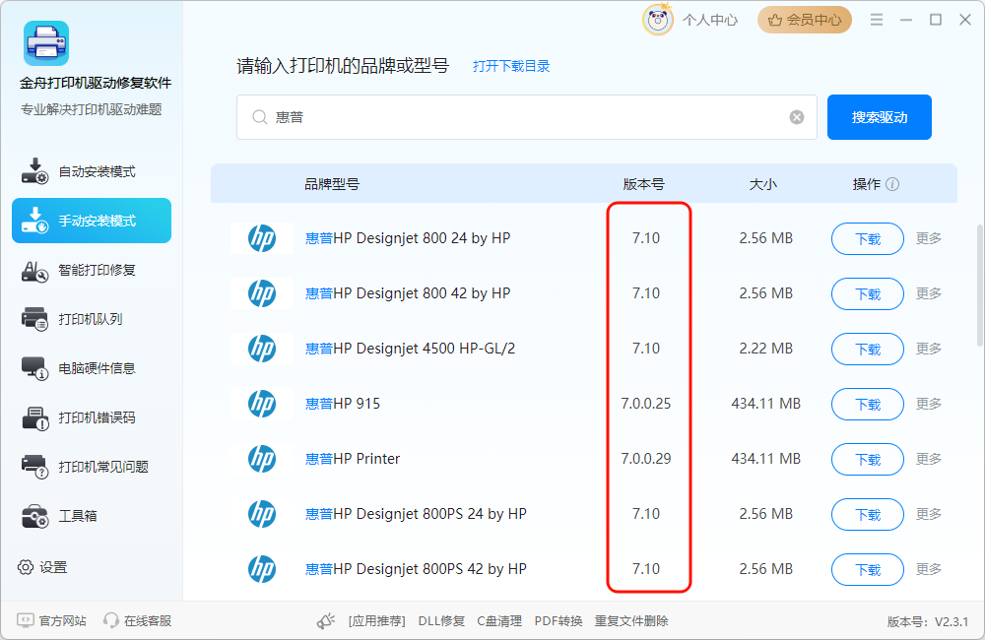Viewport: 985px width, 640px height.
Task: Expand 更多 for Designjet 800PS 24
Action: [929, 514]
